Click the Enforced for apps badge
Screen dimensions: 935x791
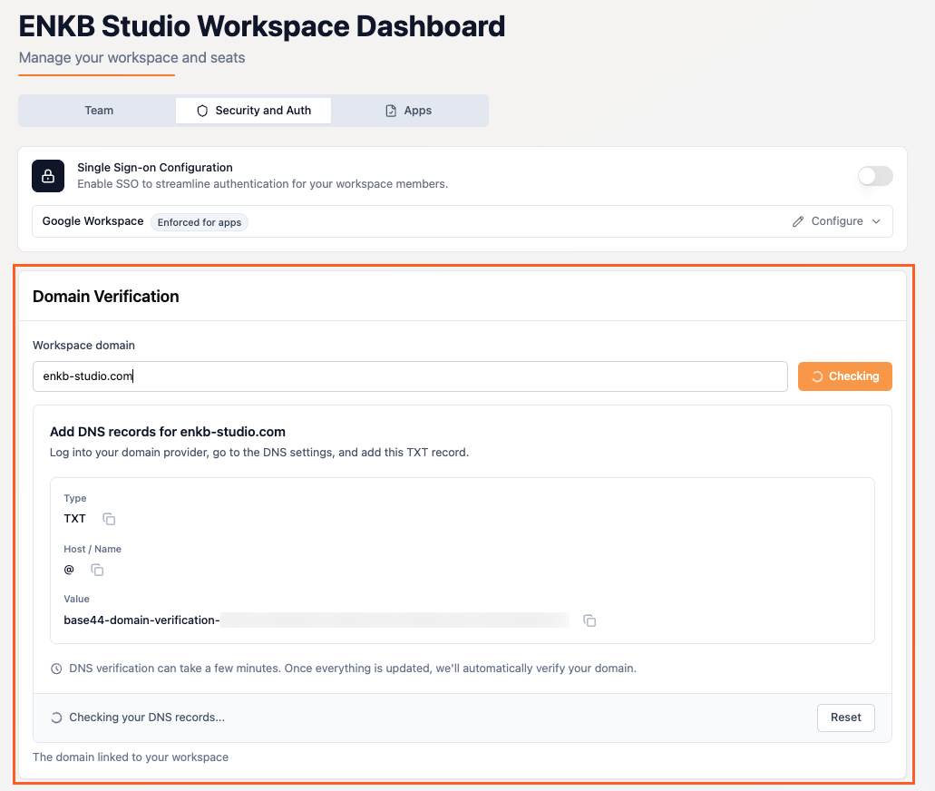tap(199, 221)
